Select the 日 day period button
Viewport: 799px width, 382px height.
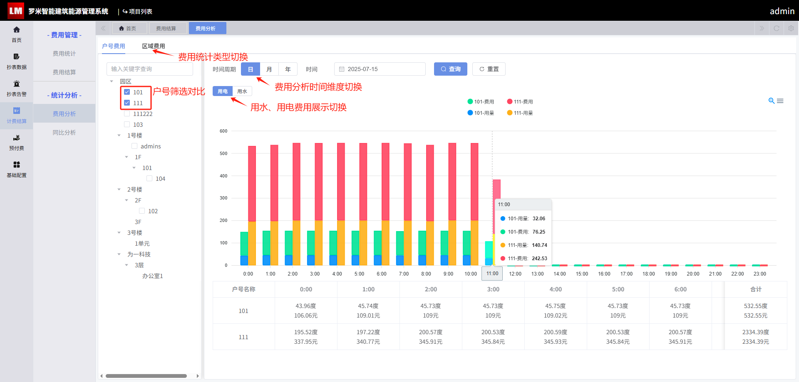(x=251, y=69)
